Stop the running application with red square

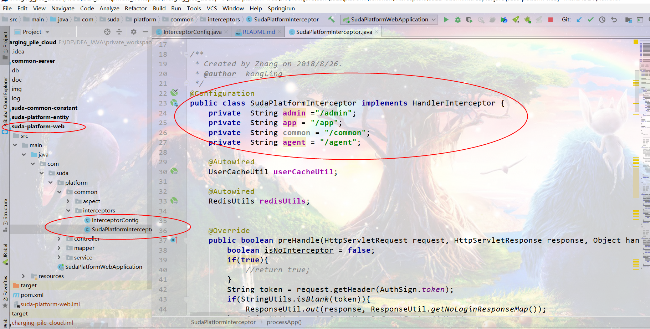[551, 20]
